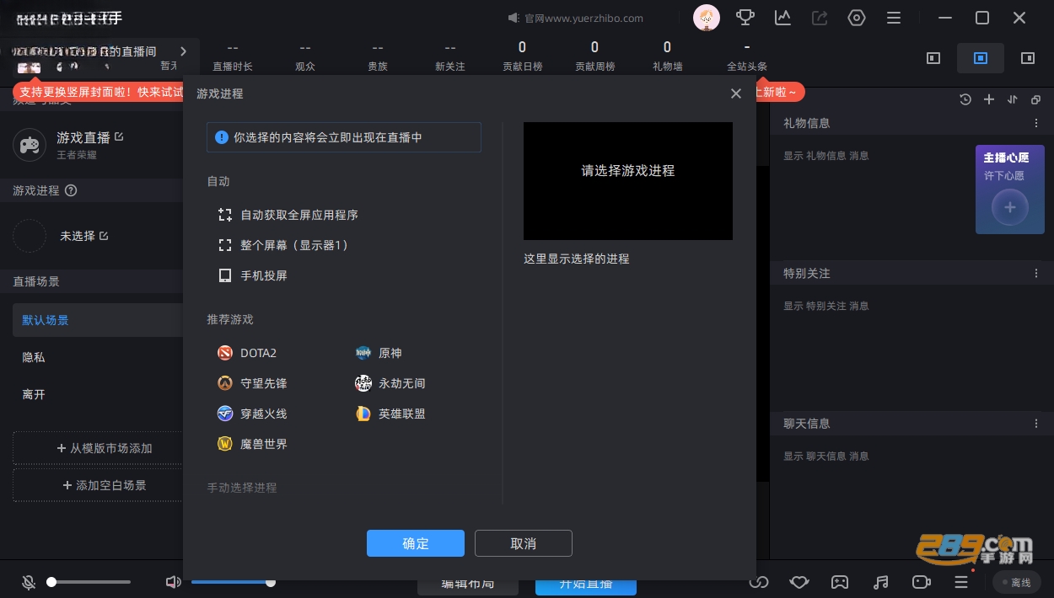The height and width of the screenshot is (598, 1054).
Task: Click the camera recorder icon
Action: click(921, 582)
